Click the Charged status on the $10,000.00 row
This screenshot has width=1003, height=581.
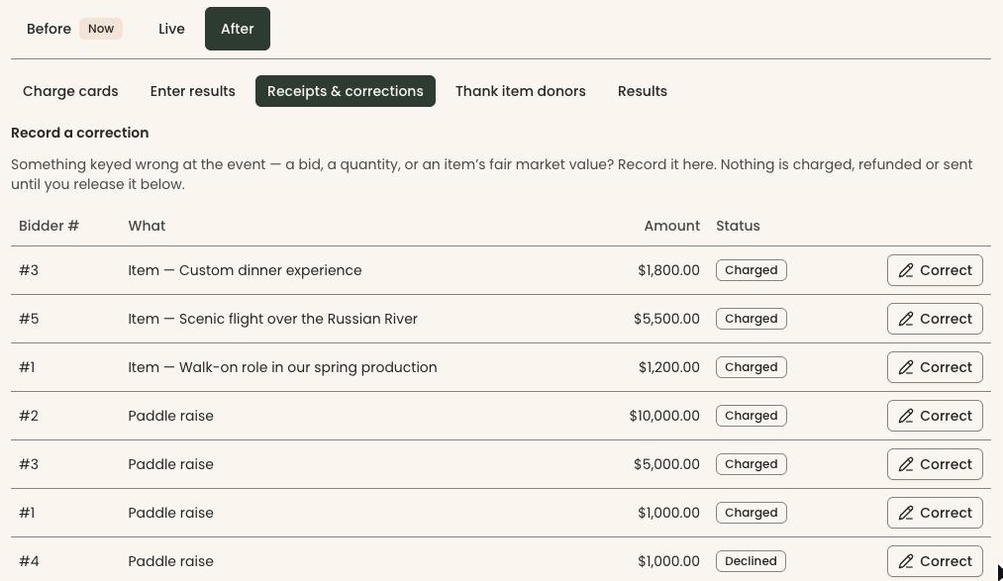(x=751, y=416)
